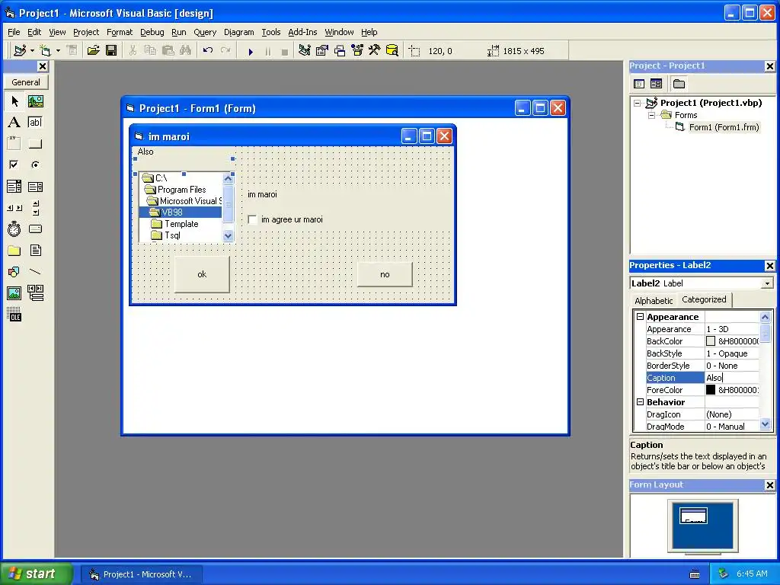Select the Shape tool in toolbox

point(14,272)
